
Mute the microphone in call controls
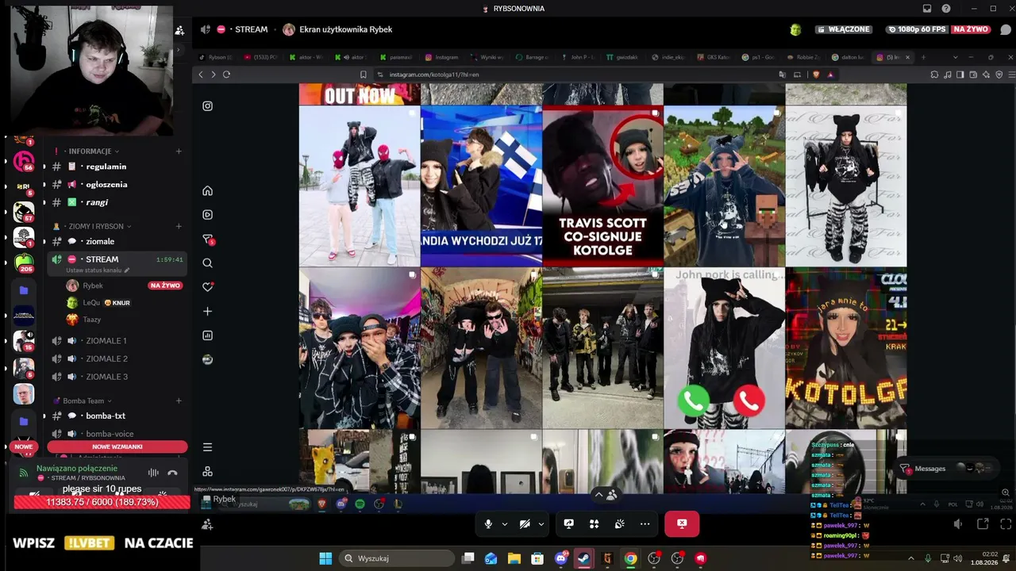point(488,523)
